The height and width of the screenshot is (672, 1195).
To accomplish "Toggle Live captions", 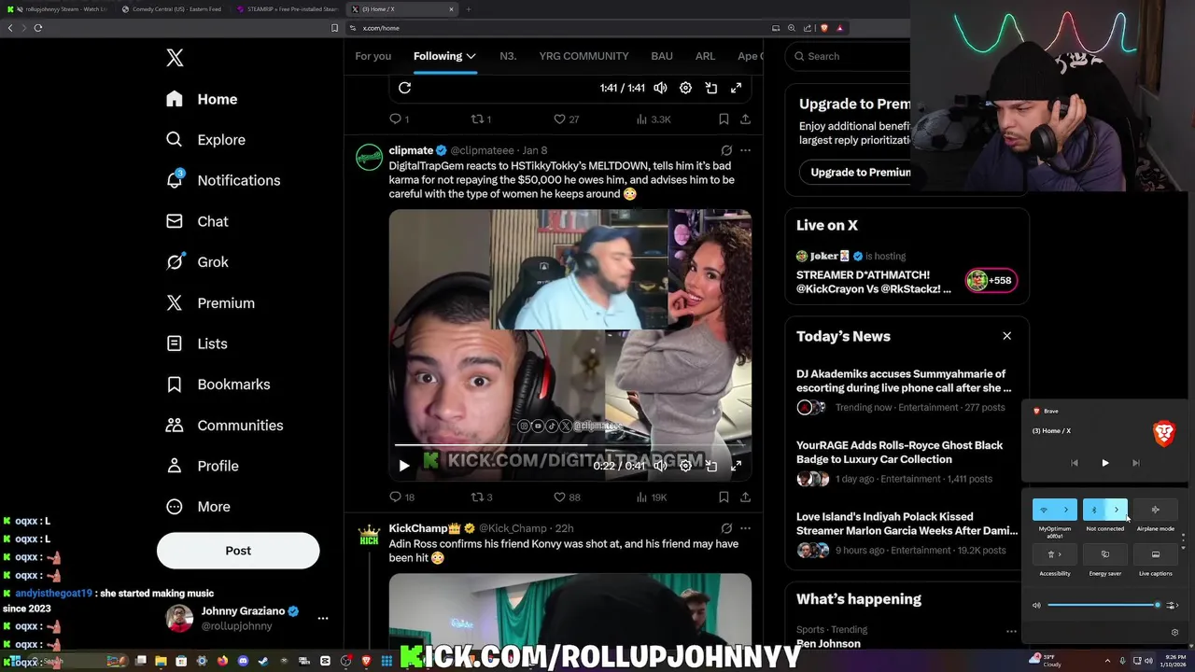I will pos(1155,554).
